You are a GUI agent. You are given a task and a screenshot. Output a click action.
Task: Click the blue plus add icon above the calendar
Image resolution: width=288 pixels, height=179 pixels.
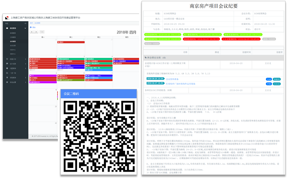click(x=31, y=27)
